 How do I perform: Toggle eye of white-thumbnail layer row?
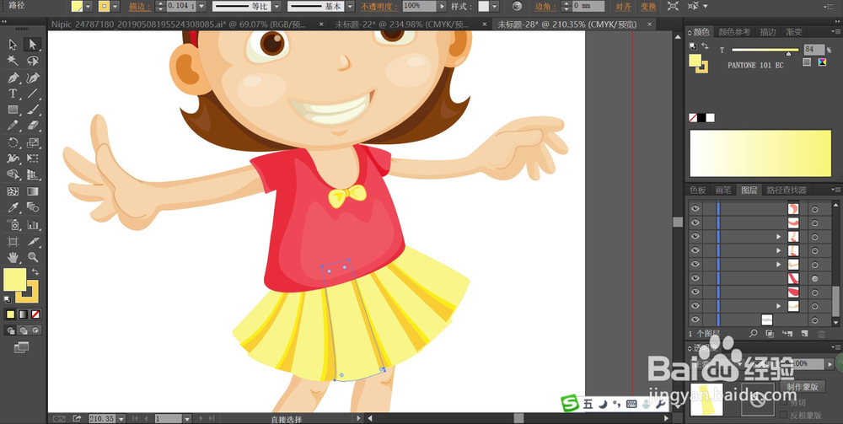tap(695, 319)
